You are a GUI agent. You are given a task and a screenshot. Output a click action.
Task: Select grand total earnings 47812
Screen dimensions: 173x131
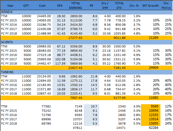coord(78,128)
